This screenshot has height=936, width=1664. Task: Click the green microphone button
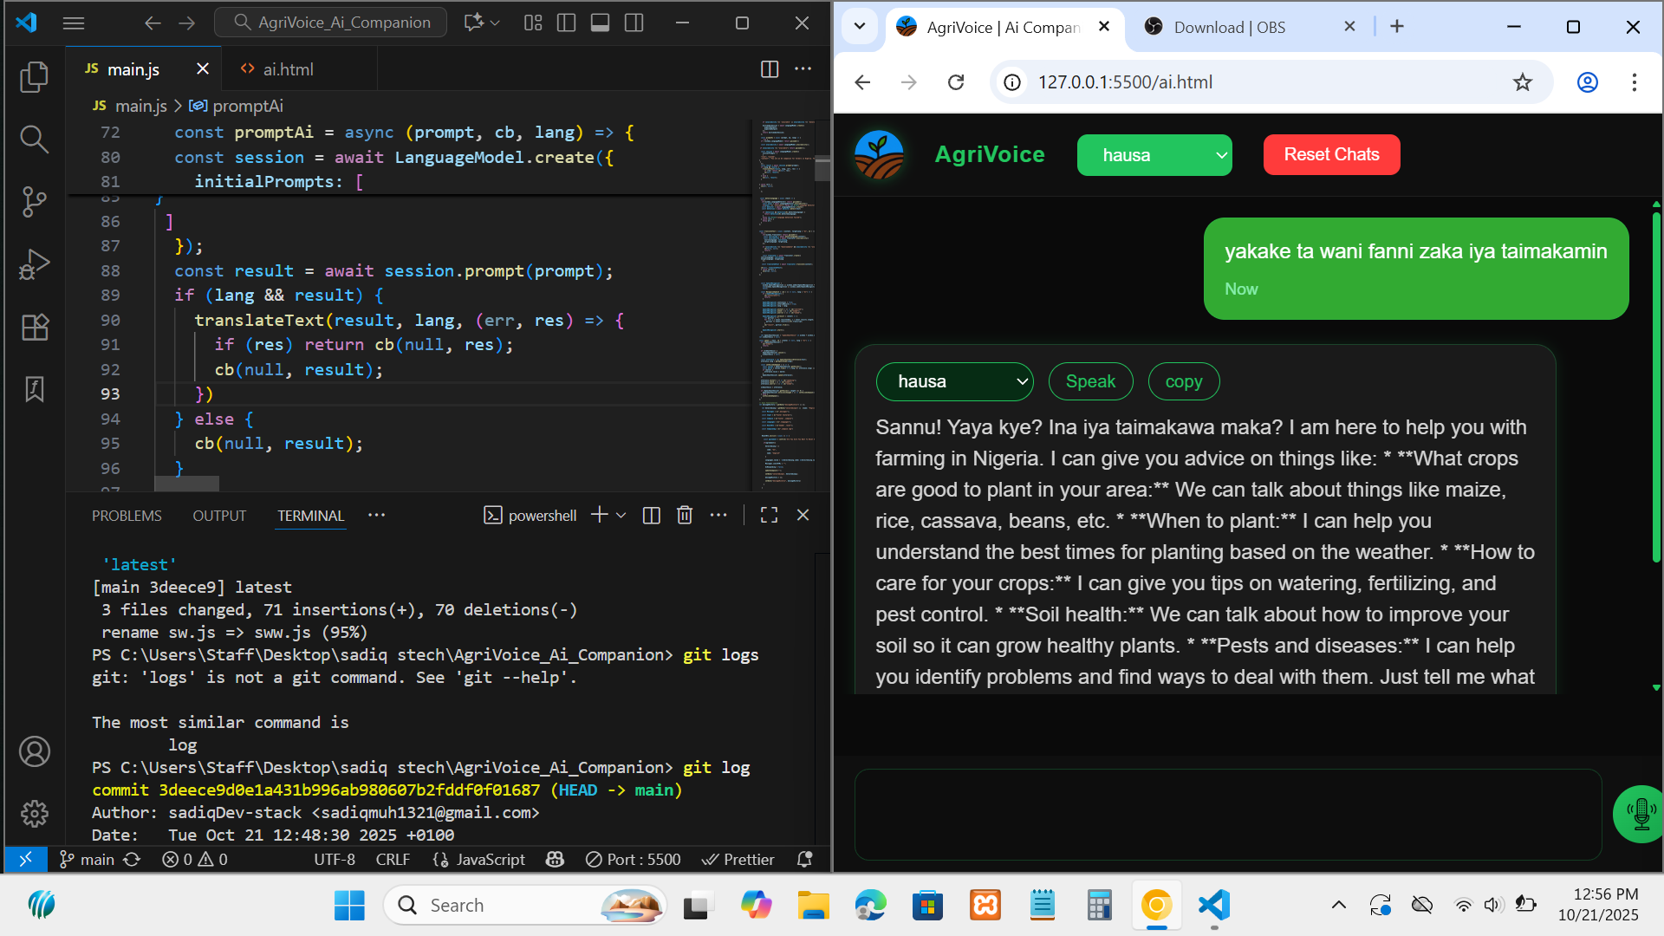pyautogui.click(x=1641, y=814)
